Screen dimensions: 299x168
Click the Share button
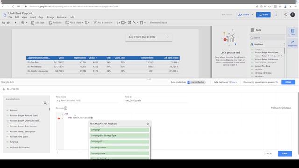click(244, 14)
